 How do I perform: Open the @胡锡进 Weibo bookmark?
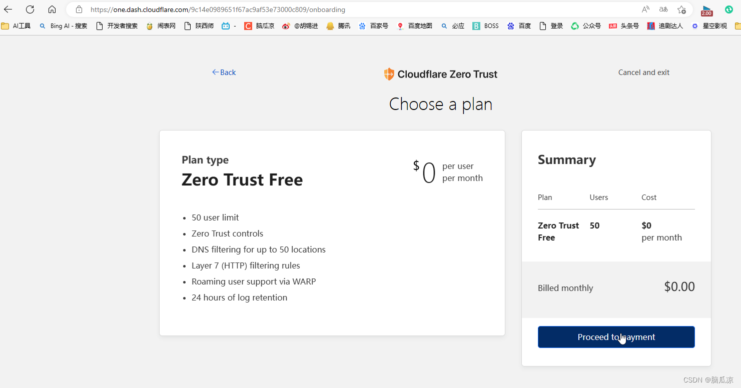click(300, 26)
